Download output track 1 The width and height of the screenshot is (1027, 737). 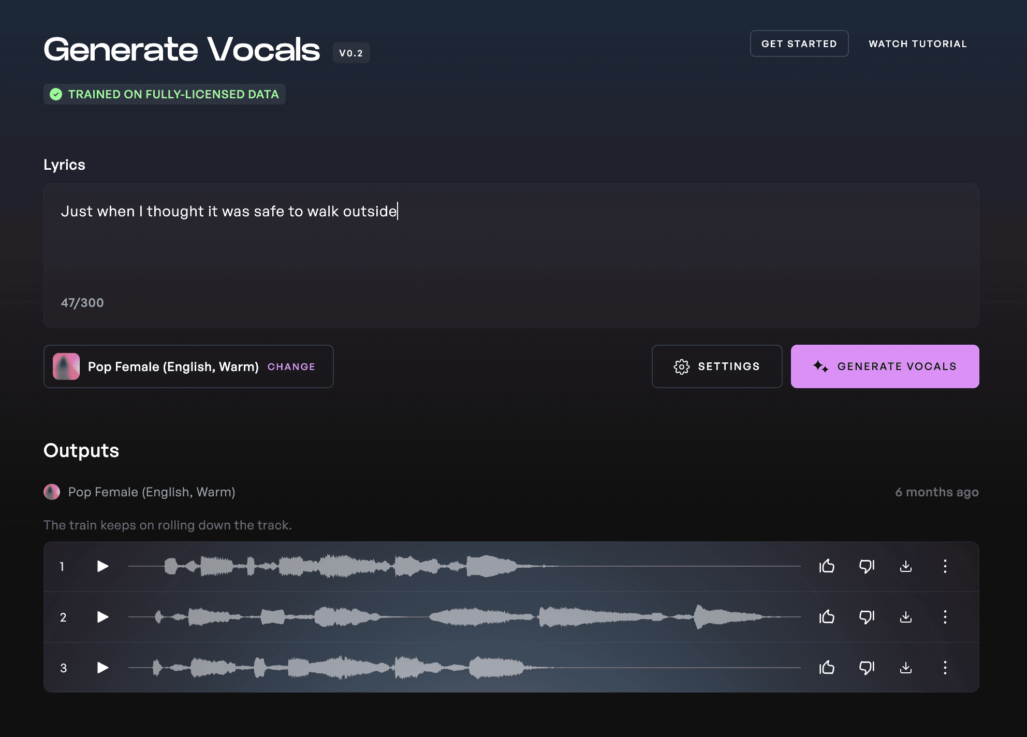click(906, 566)
